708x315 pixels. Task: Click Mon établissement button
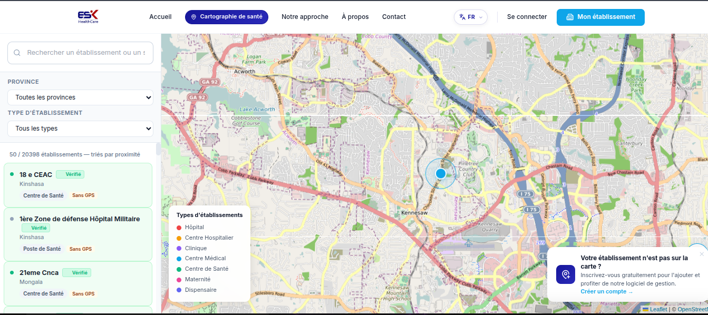tap(600, 17)
